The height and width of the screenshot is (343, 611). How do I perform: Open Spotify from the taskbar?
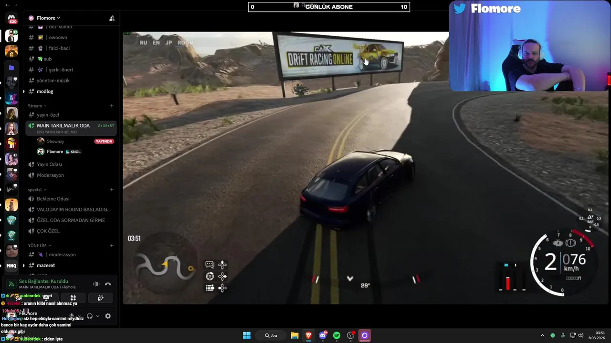[x=337, y=335]
